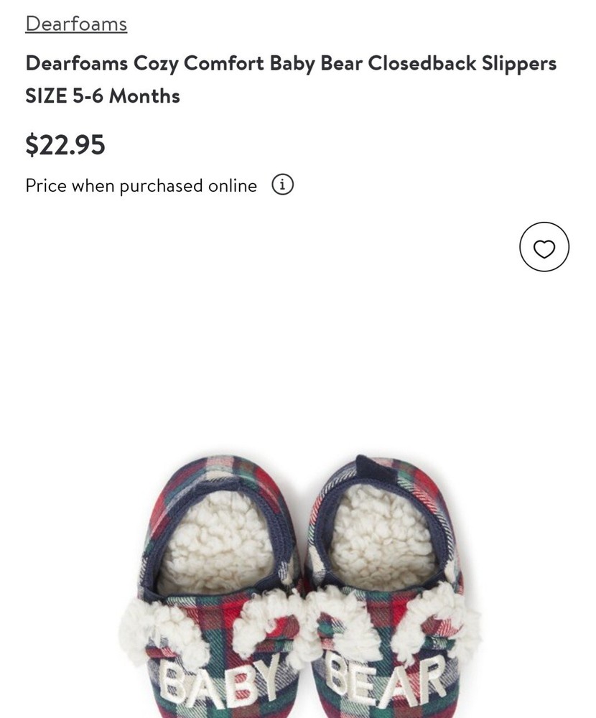The image size is (596, 718).
Task: Open the Dearfoams brand link
Action: (76, 24)
